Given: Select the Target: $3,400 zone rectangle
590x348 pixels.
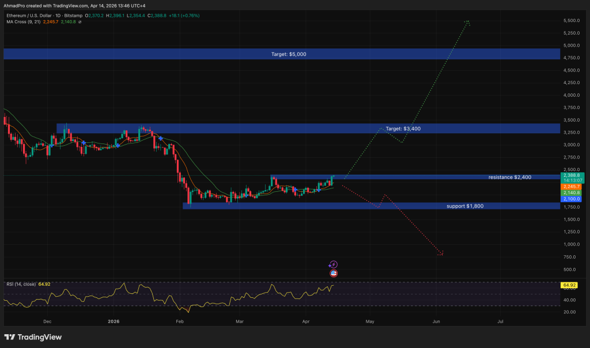Looking at the screenshot, I should 230,128.
